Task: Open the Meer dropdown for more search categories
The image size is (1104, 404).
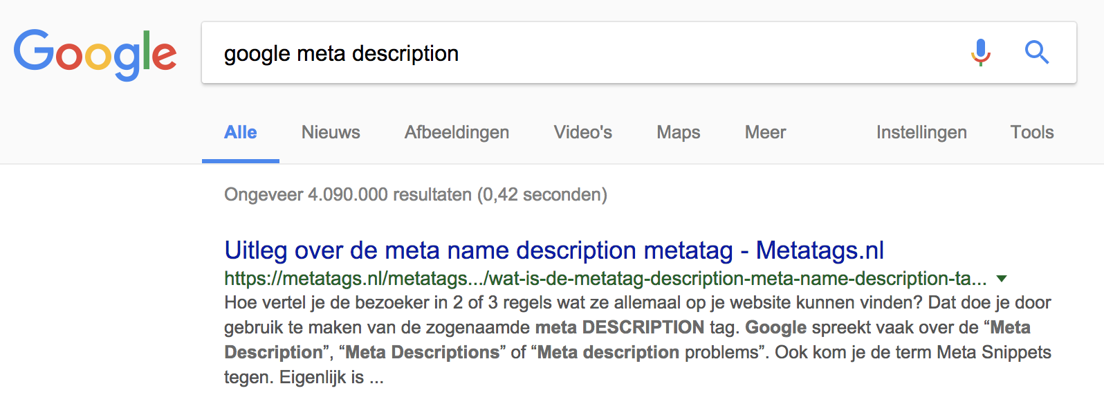Action: point(764,132)
